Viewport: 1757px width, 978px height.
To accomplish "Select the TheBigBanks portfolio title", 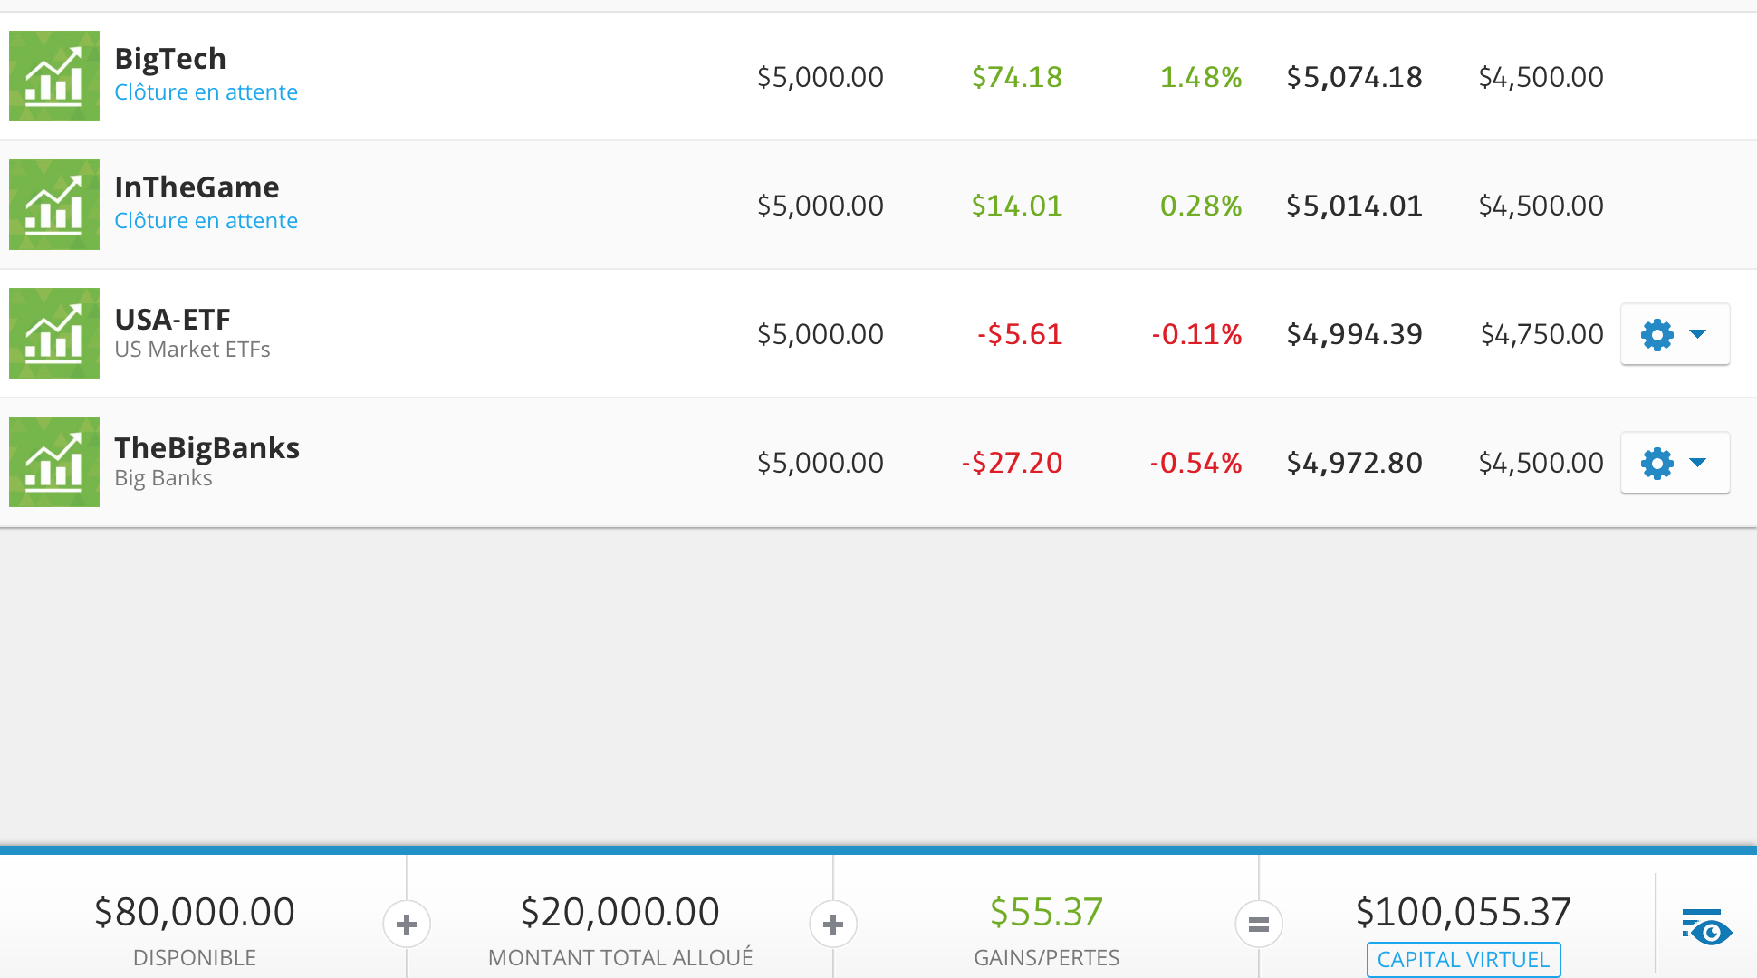I will 206,448.
